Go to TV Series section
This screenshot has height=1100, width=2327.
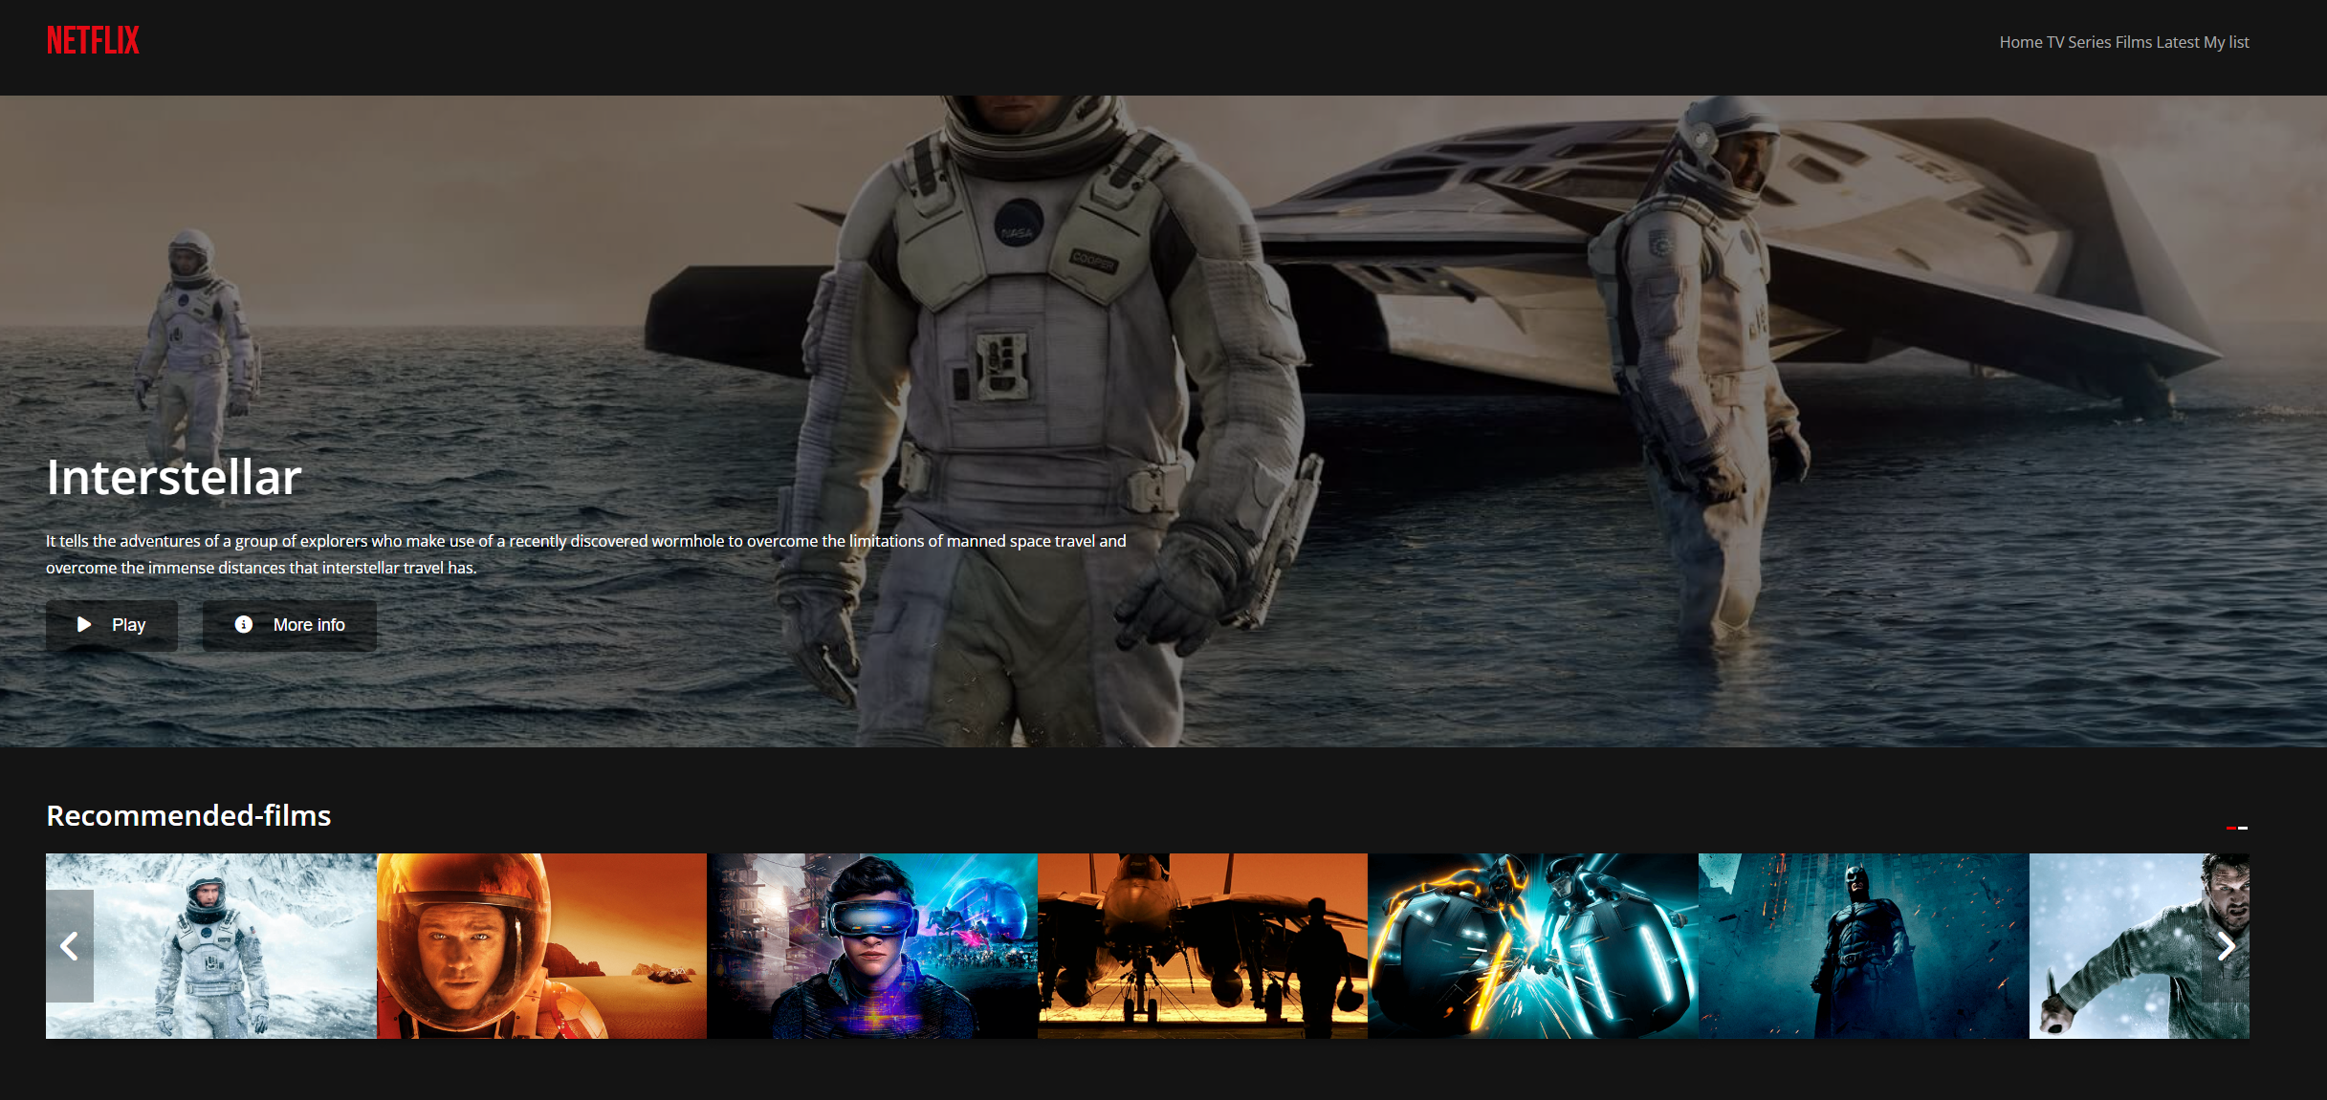tap(2078, 42)
